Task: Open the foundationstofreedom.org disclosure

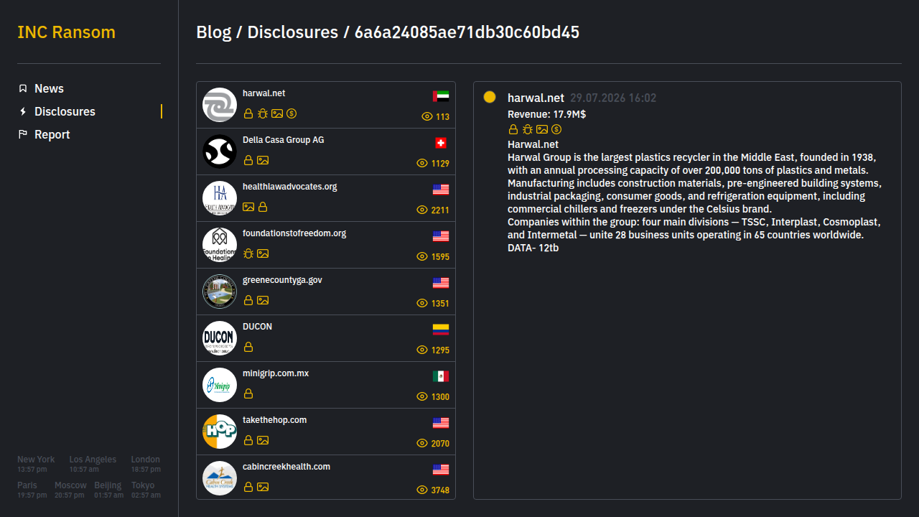Action: click(x=326, y=245)
